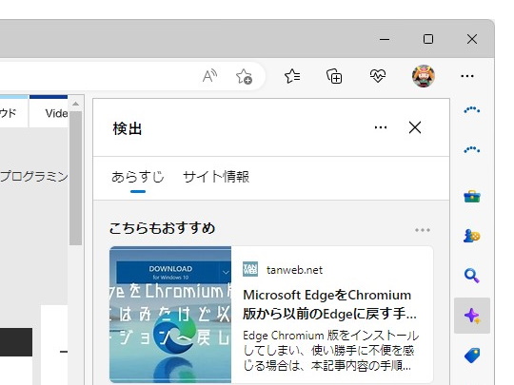This screenshot has height=385, width=514.
Task: Open the 検出 panel more options menu
Action: [381, 127]
